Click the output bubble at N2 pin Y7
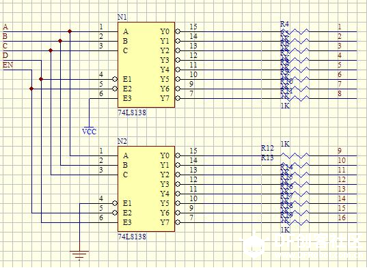 178,222
